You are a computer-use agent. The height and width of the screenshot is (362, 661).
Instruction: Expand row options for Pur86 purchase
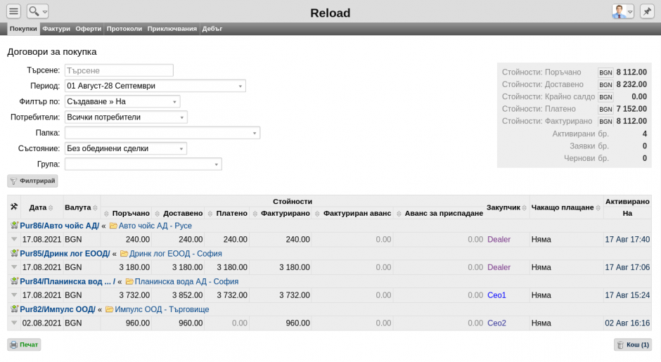pos(14,240)
